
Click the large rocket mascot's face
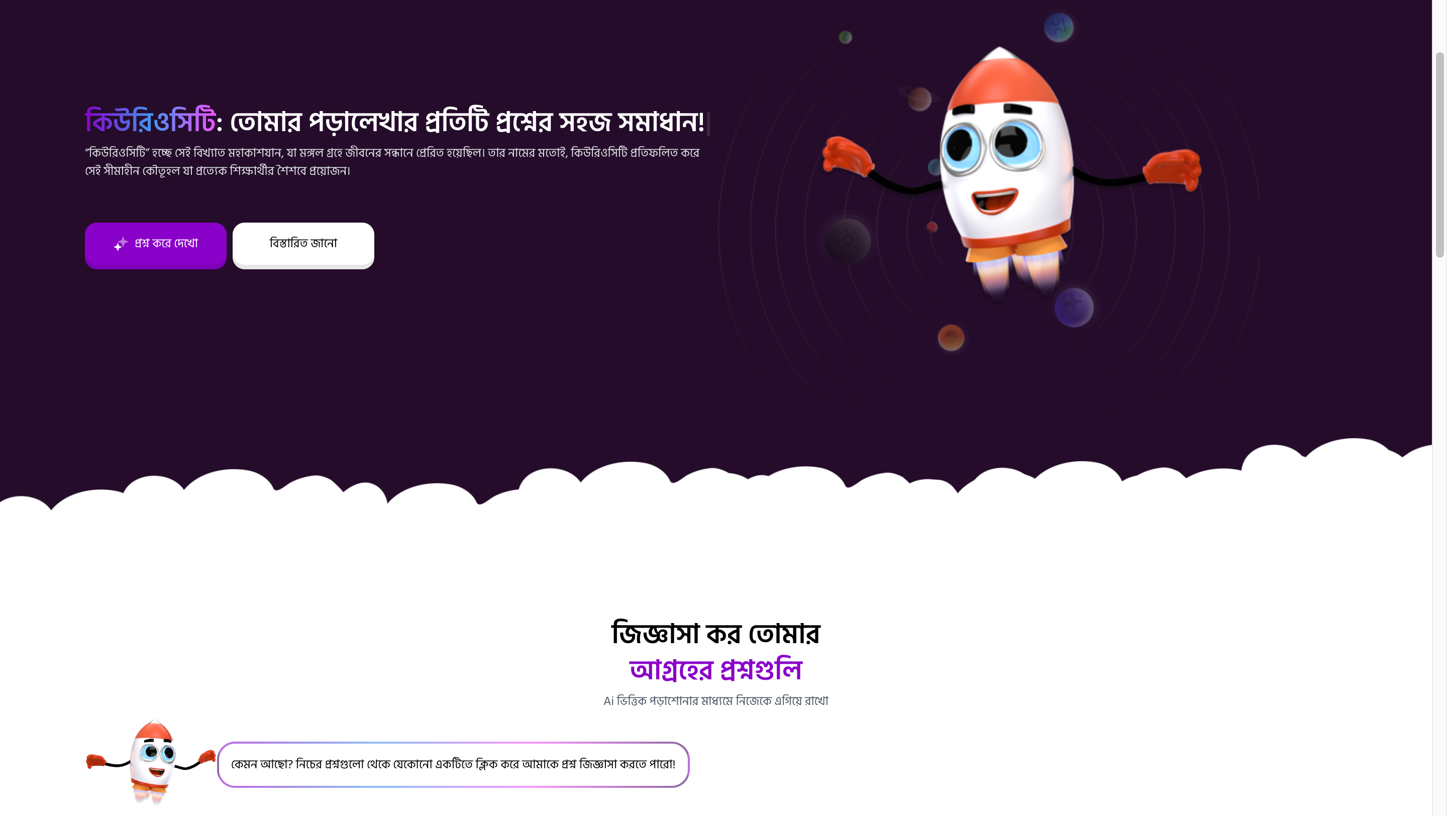click(x=997, y=163)
